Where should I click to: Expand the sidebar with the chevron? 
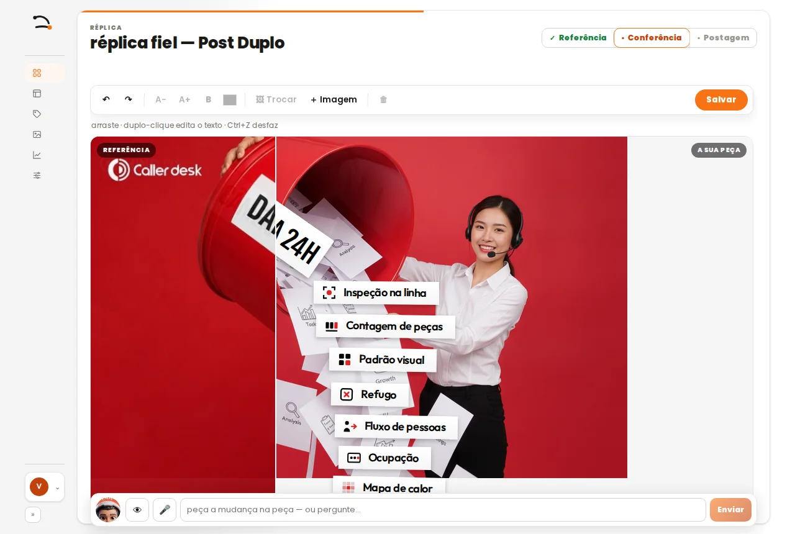pyautogui.click(x=33, y=515)
